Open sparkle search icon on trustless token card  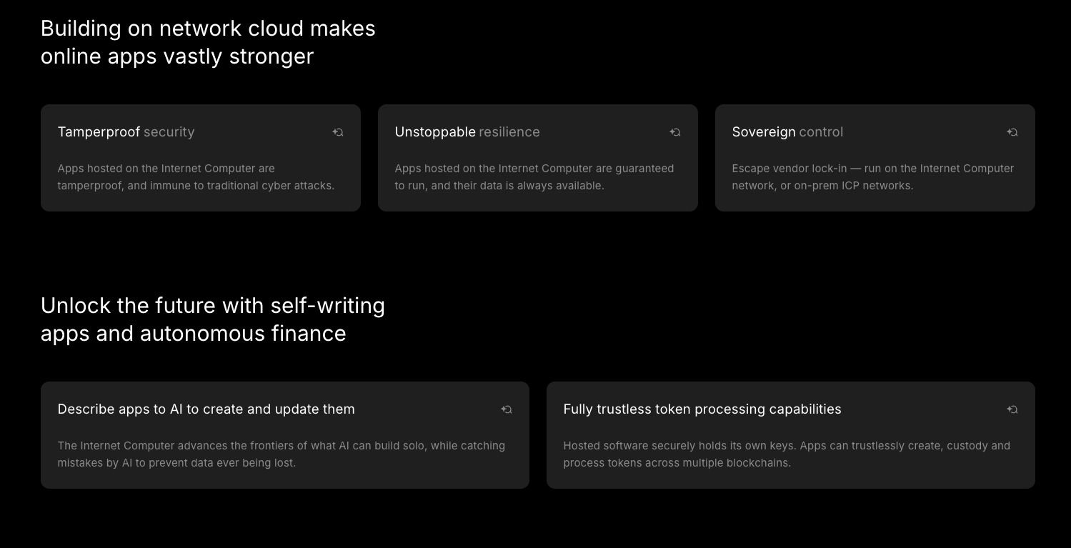(x=1012, y=409)
